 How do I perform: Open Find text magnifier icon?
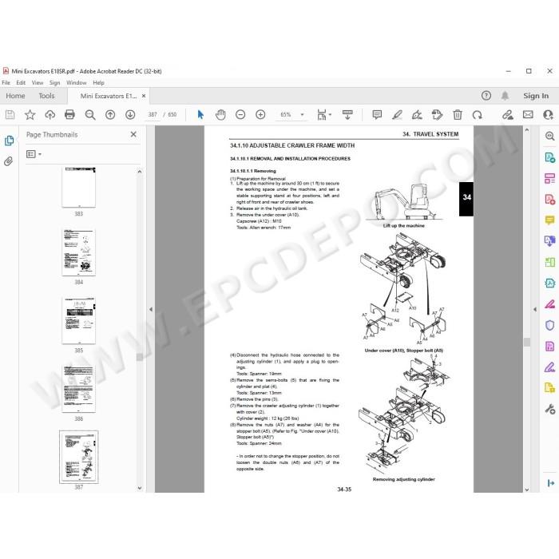pyautogui.click(x=90, y=114)
